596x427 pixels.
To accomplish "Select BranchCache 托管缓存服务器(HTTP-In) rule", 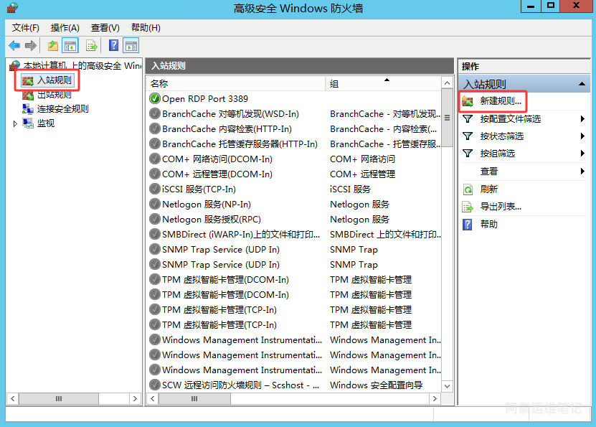I will click(x=240, y=144).
